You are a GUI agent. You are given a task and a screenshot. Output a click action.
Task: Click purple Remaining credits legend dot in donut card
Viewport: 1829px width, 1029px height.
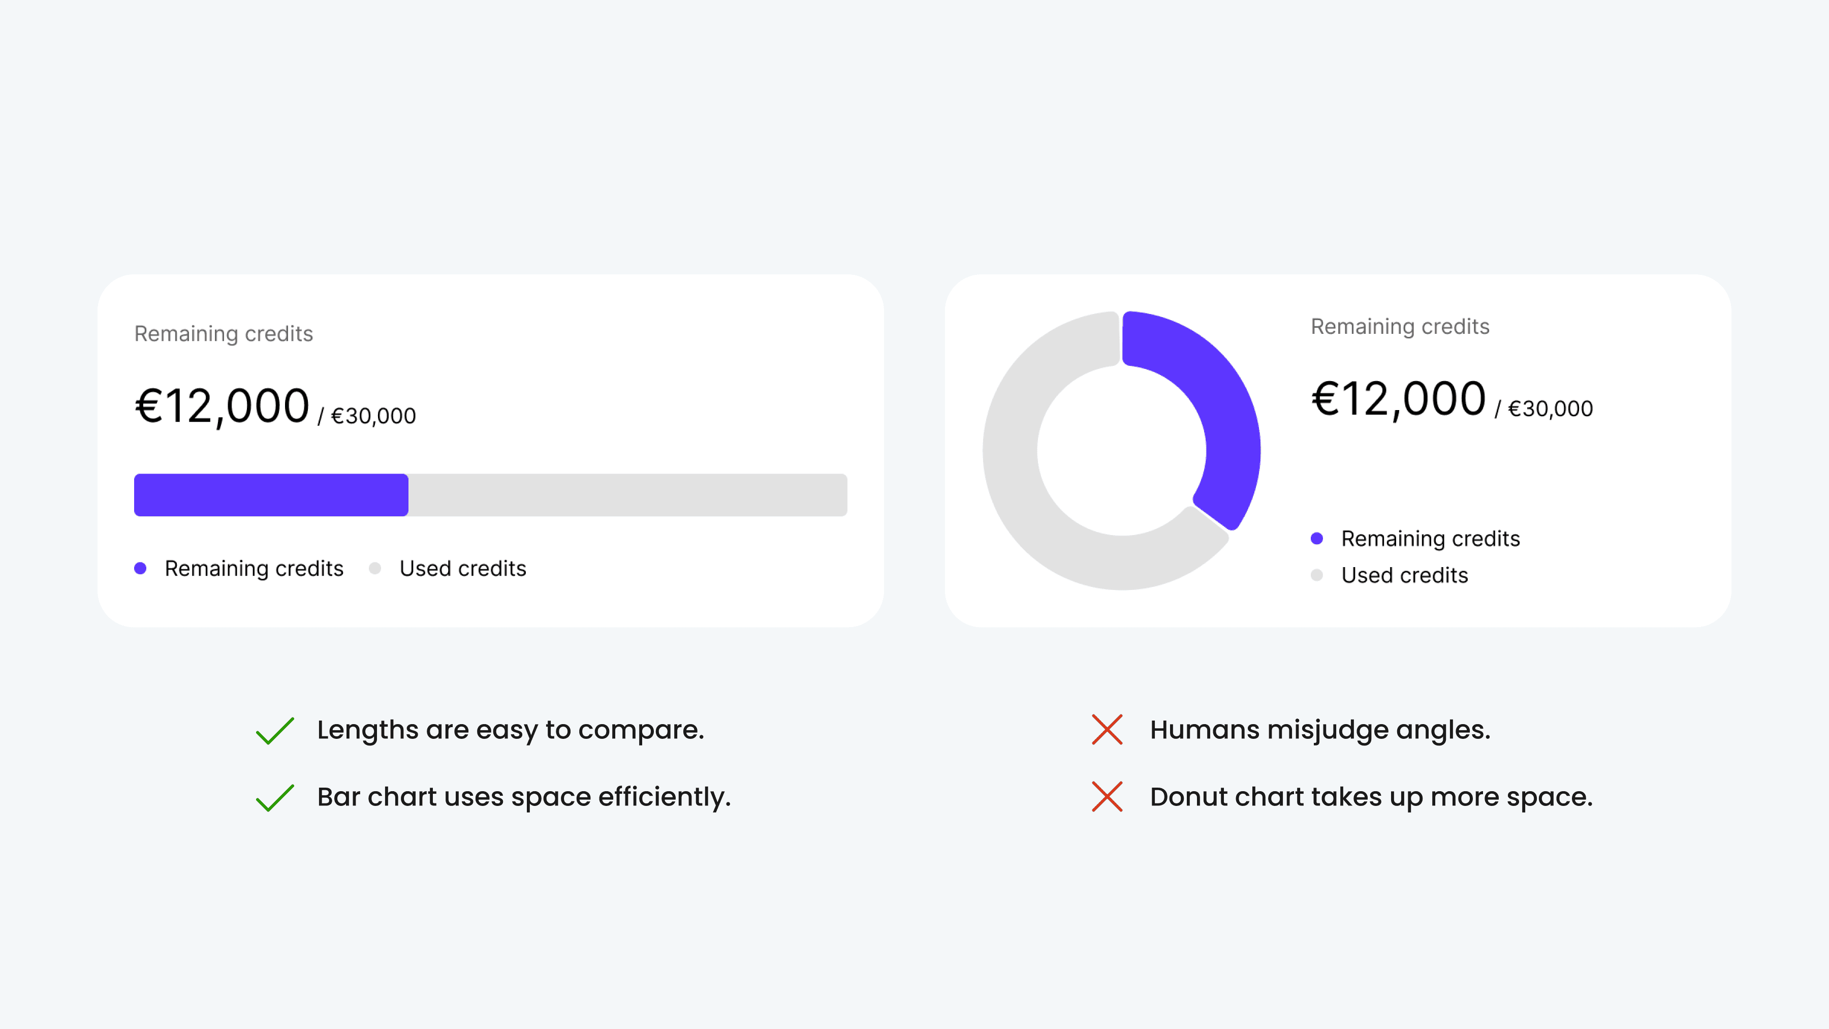click(1316, 538)
